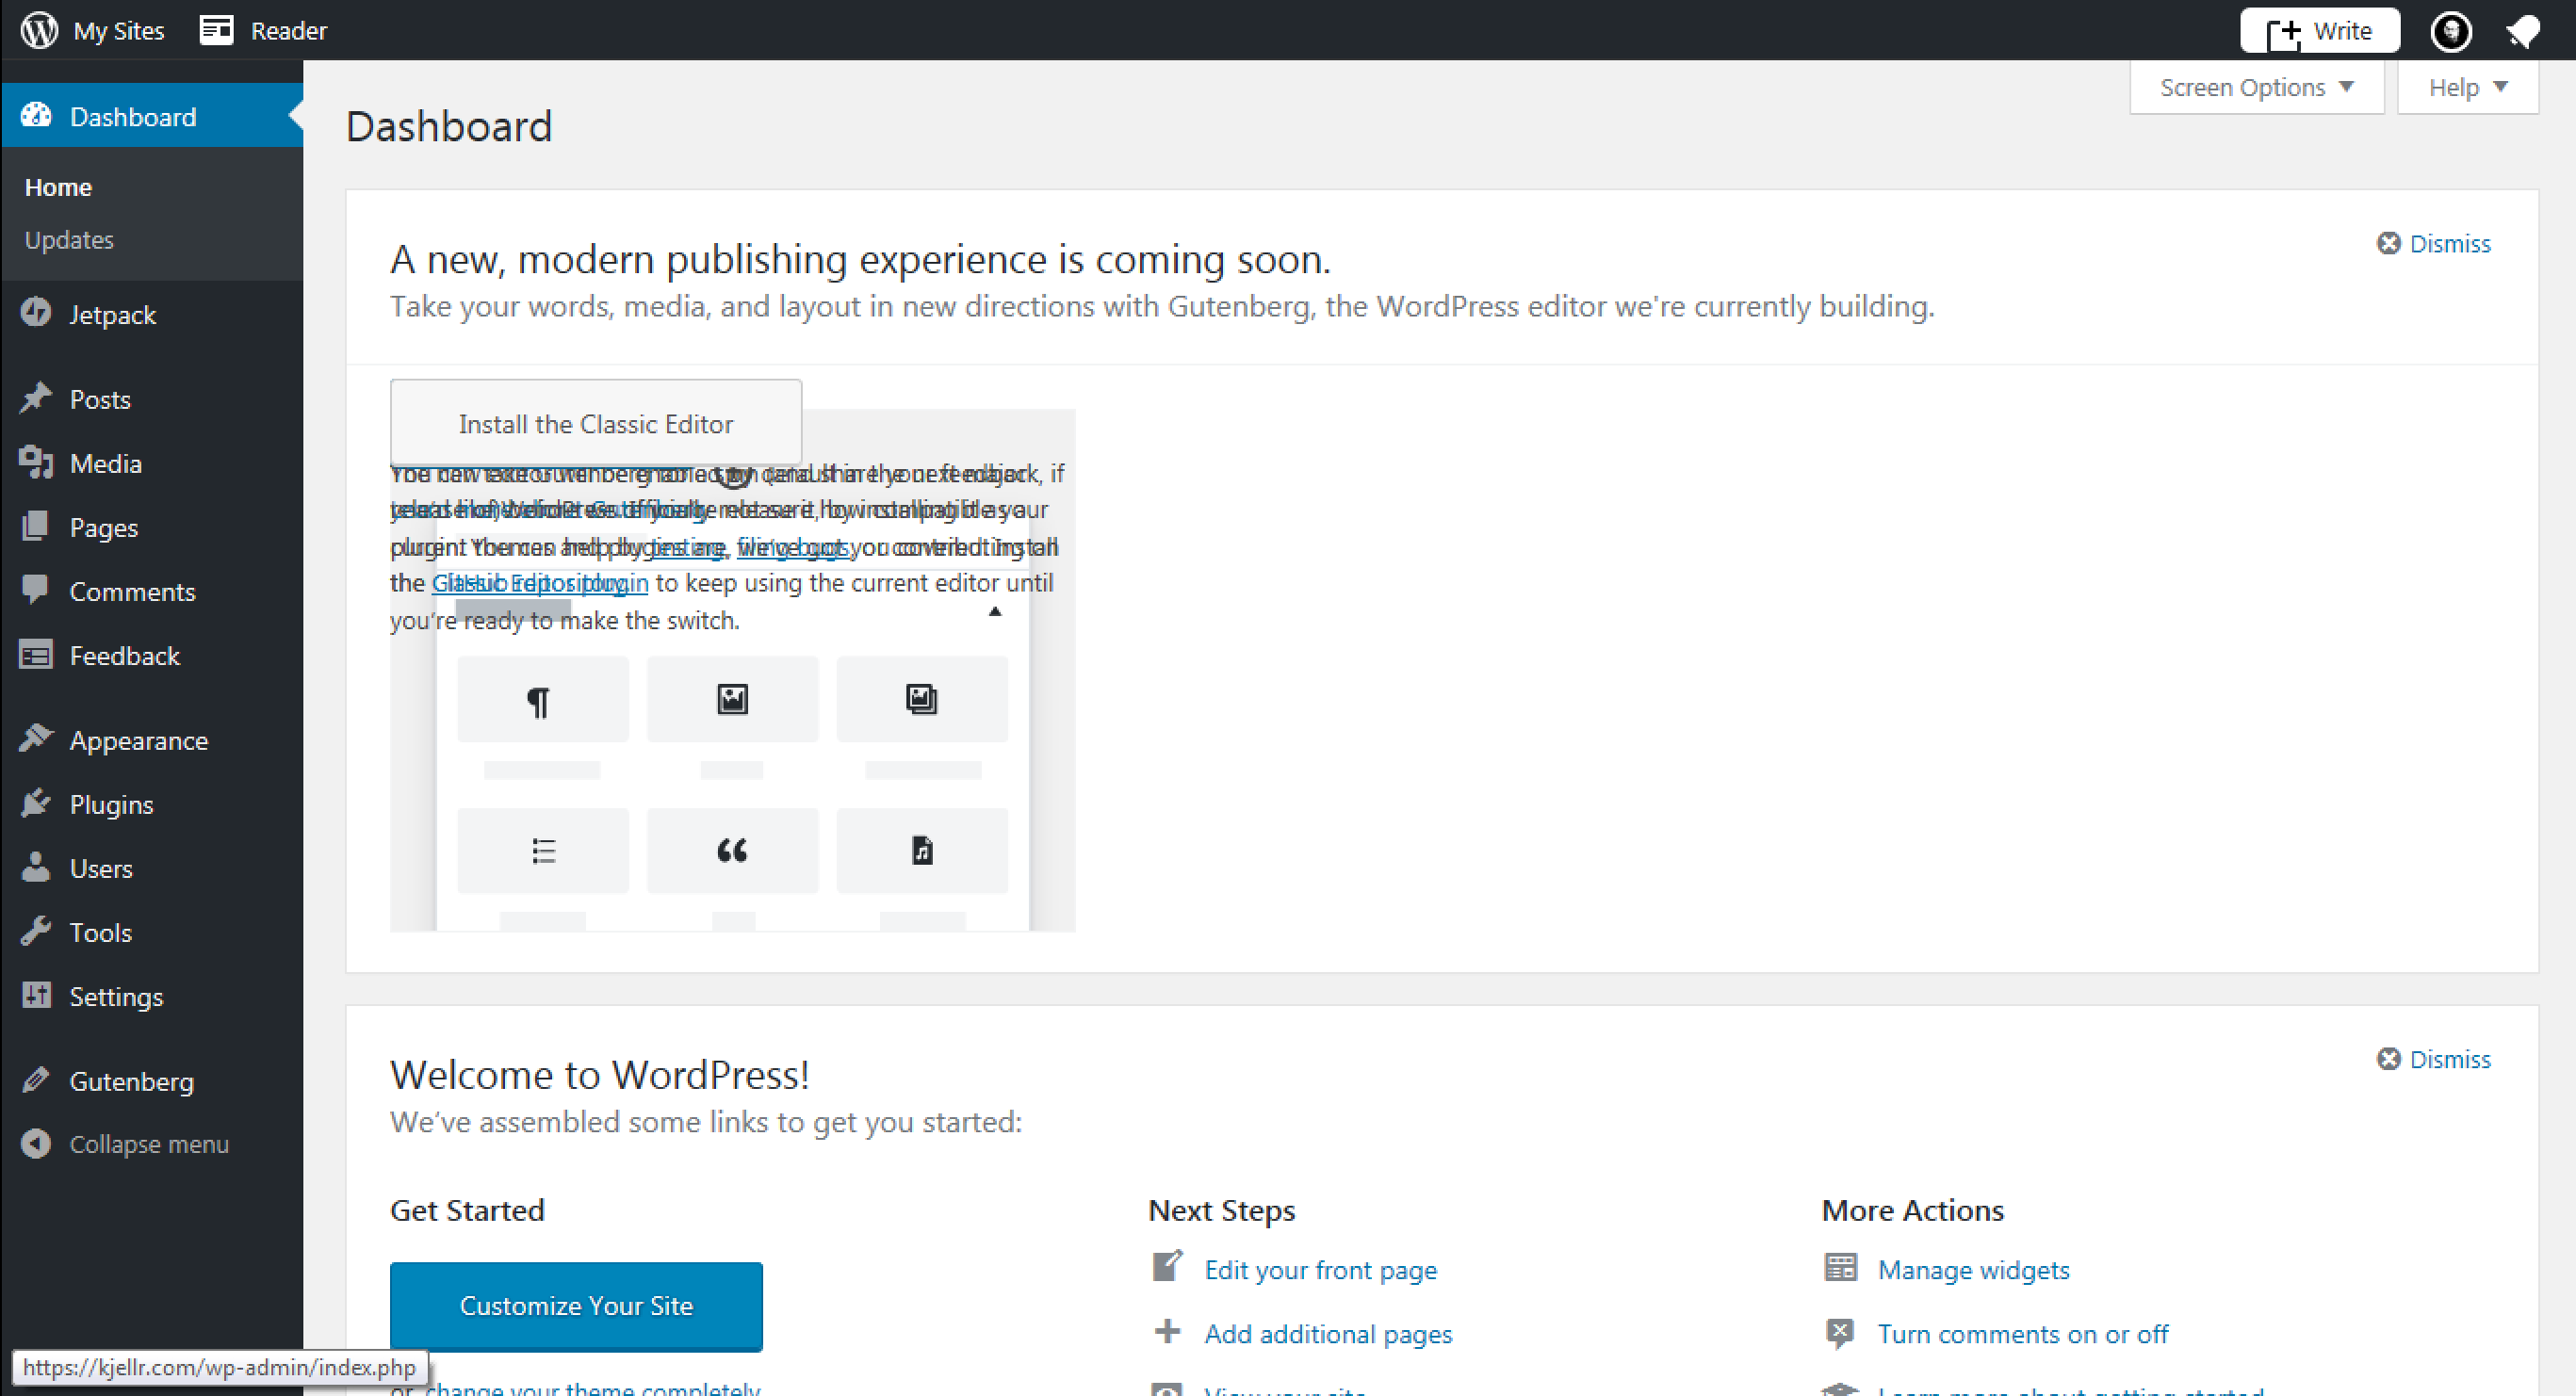Click the Jetpack sidebar icon

pos(36,313)
